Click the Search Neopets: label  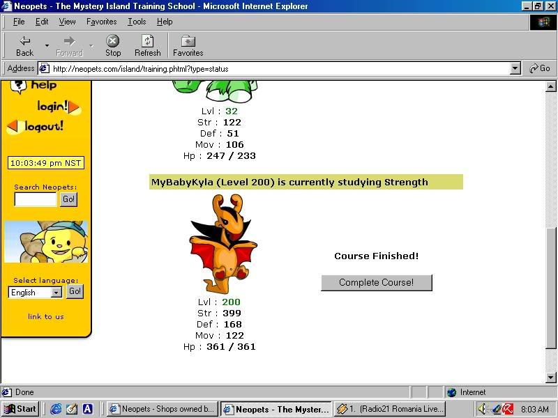(x=45, y=187)
